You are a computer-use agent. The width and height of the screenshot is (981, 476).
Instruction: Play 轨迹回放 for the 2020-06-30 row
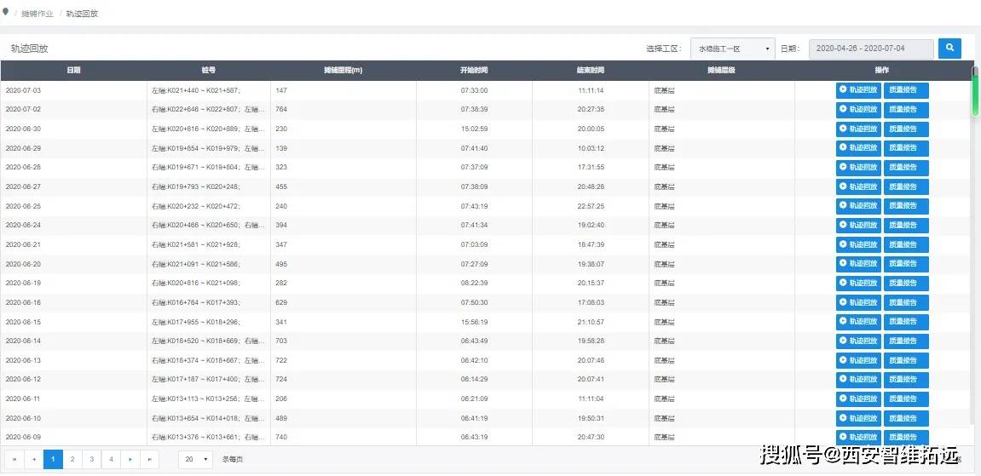pyautogui.click(x=858, y=129)
